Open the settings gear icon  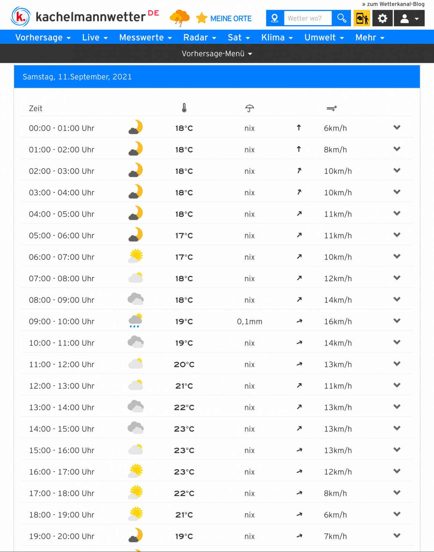(382, 18)
